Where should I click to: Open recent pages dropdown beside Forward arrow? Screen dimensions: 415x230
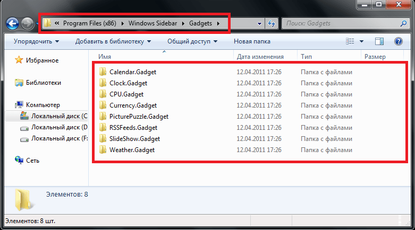tap(37, 24)
